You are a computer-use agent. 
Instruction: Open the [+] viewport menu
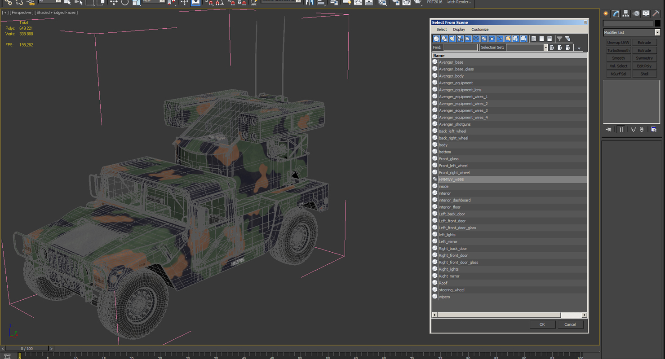(x=5, y=13)
